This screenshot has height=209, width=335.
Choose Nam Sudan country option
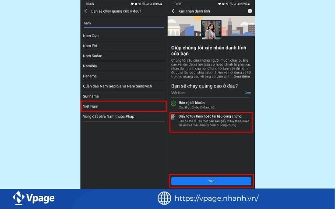[x=92, y=56]
